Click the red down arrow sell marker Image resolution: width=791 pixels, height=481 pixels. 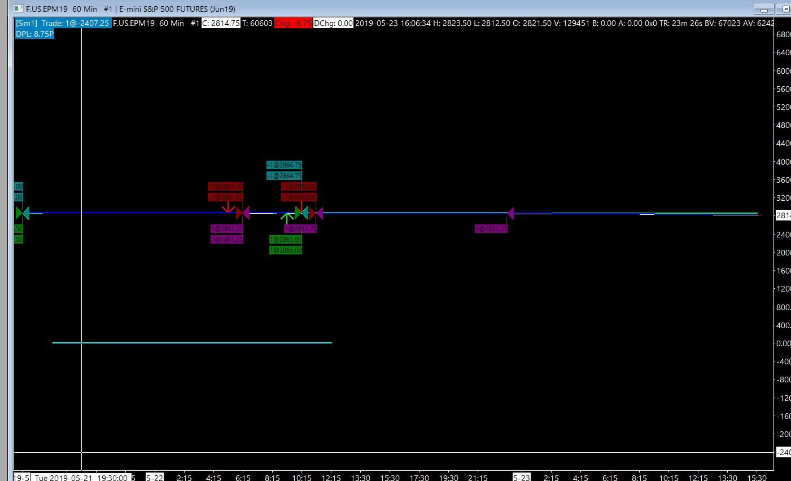(x=228, y=207)
